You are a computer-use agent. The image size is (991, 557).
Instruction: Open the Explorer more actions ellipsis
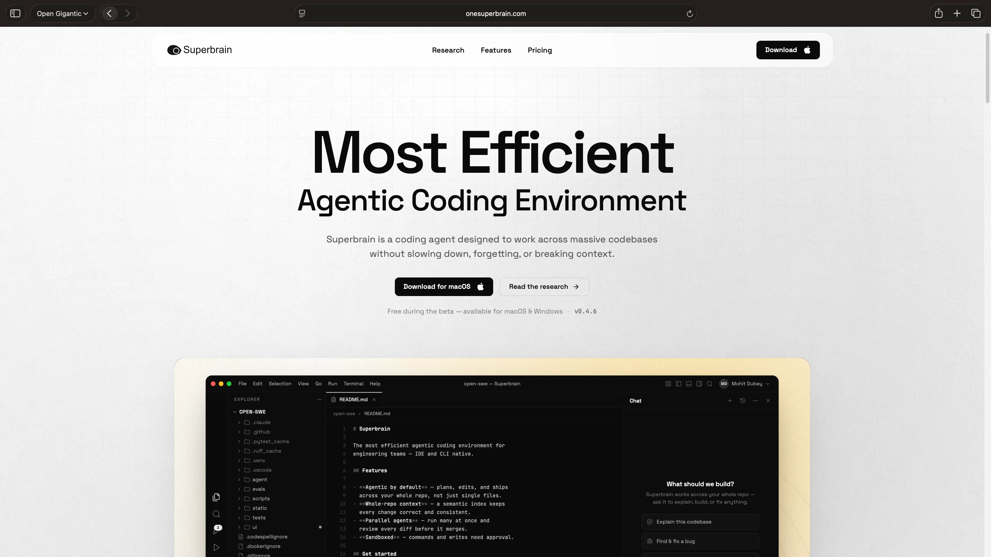(x=319, y=399)
